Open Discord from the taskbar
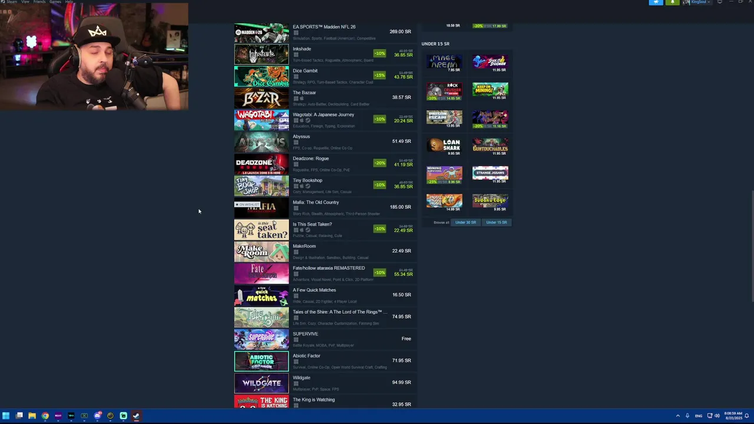 point(97,416)
